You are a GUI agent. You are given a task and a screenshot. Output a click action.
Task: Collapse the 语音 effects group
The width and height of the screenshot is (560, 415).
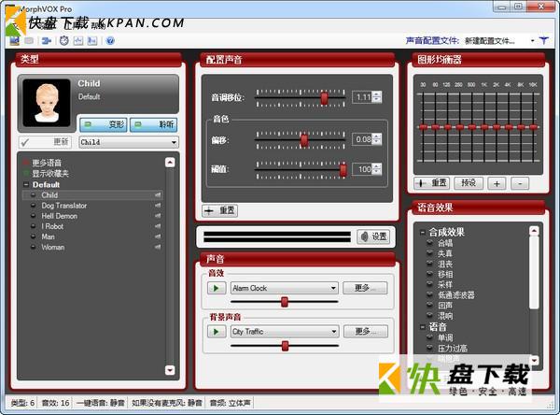tap(422, 326)
